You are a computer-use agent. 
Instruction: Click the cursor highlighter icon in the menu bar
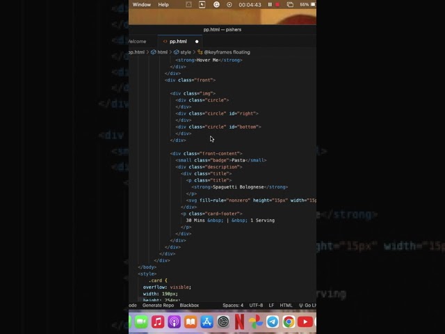(202, 5)
